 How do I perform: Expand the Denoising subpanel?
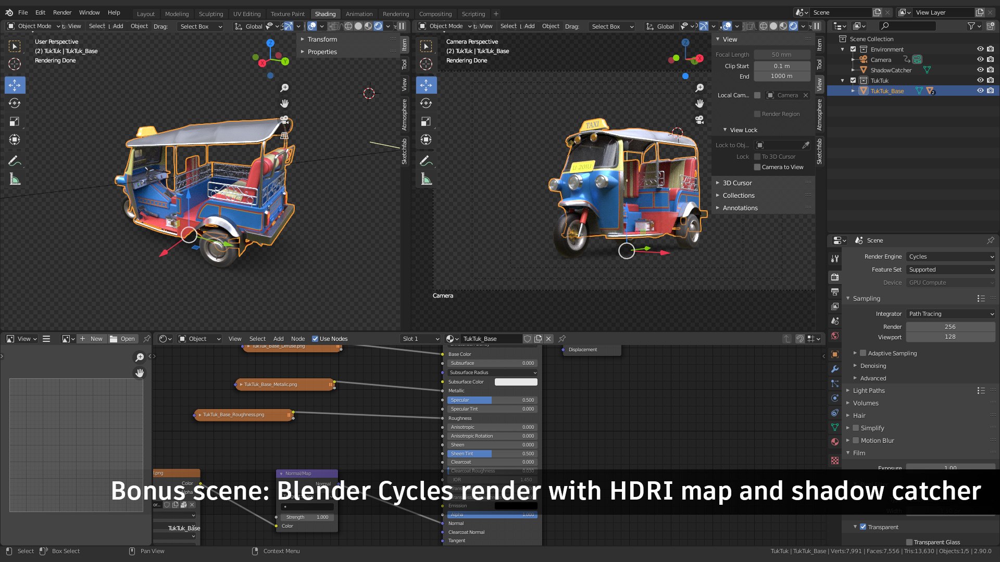(873, 366)
